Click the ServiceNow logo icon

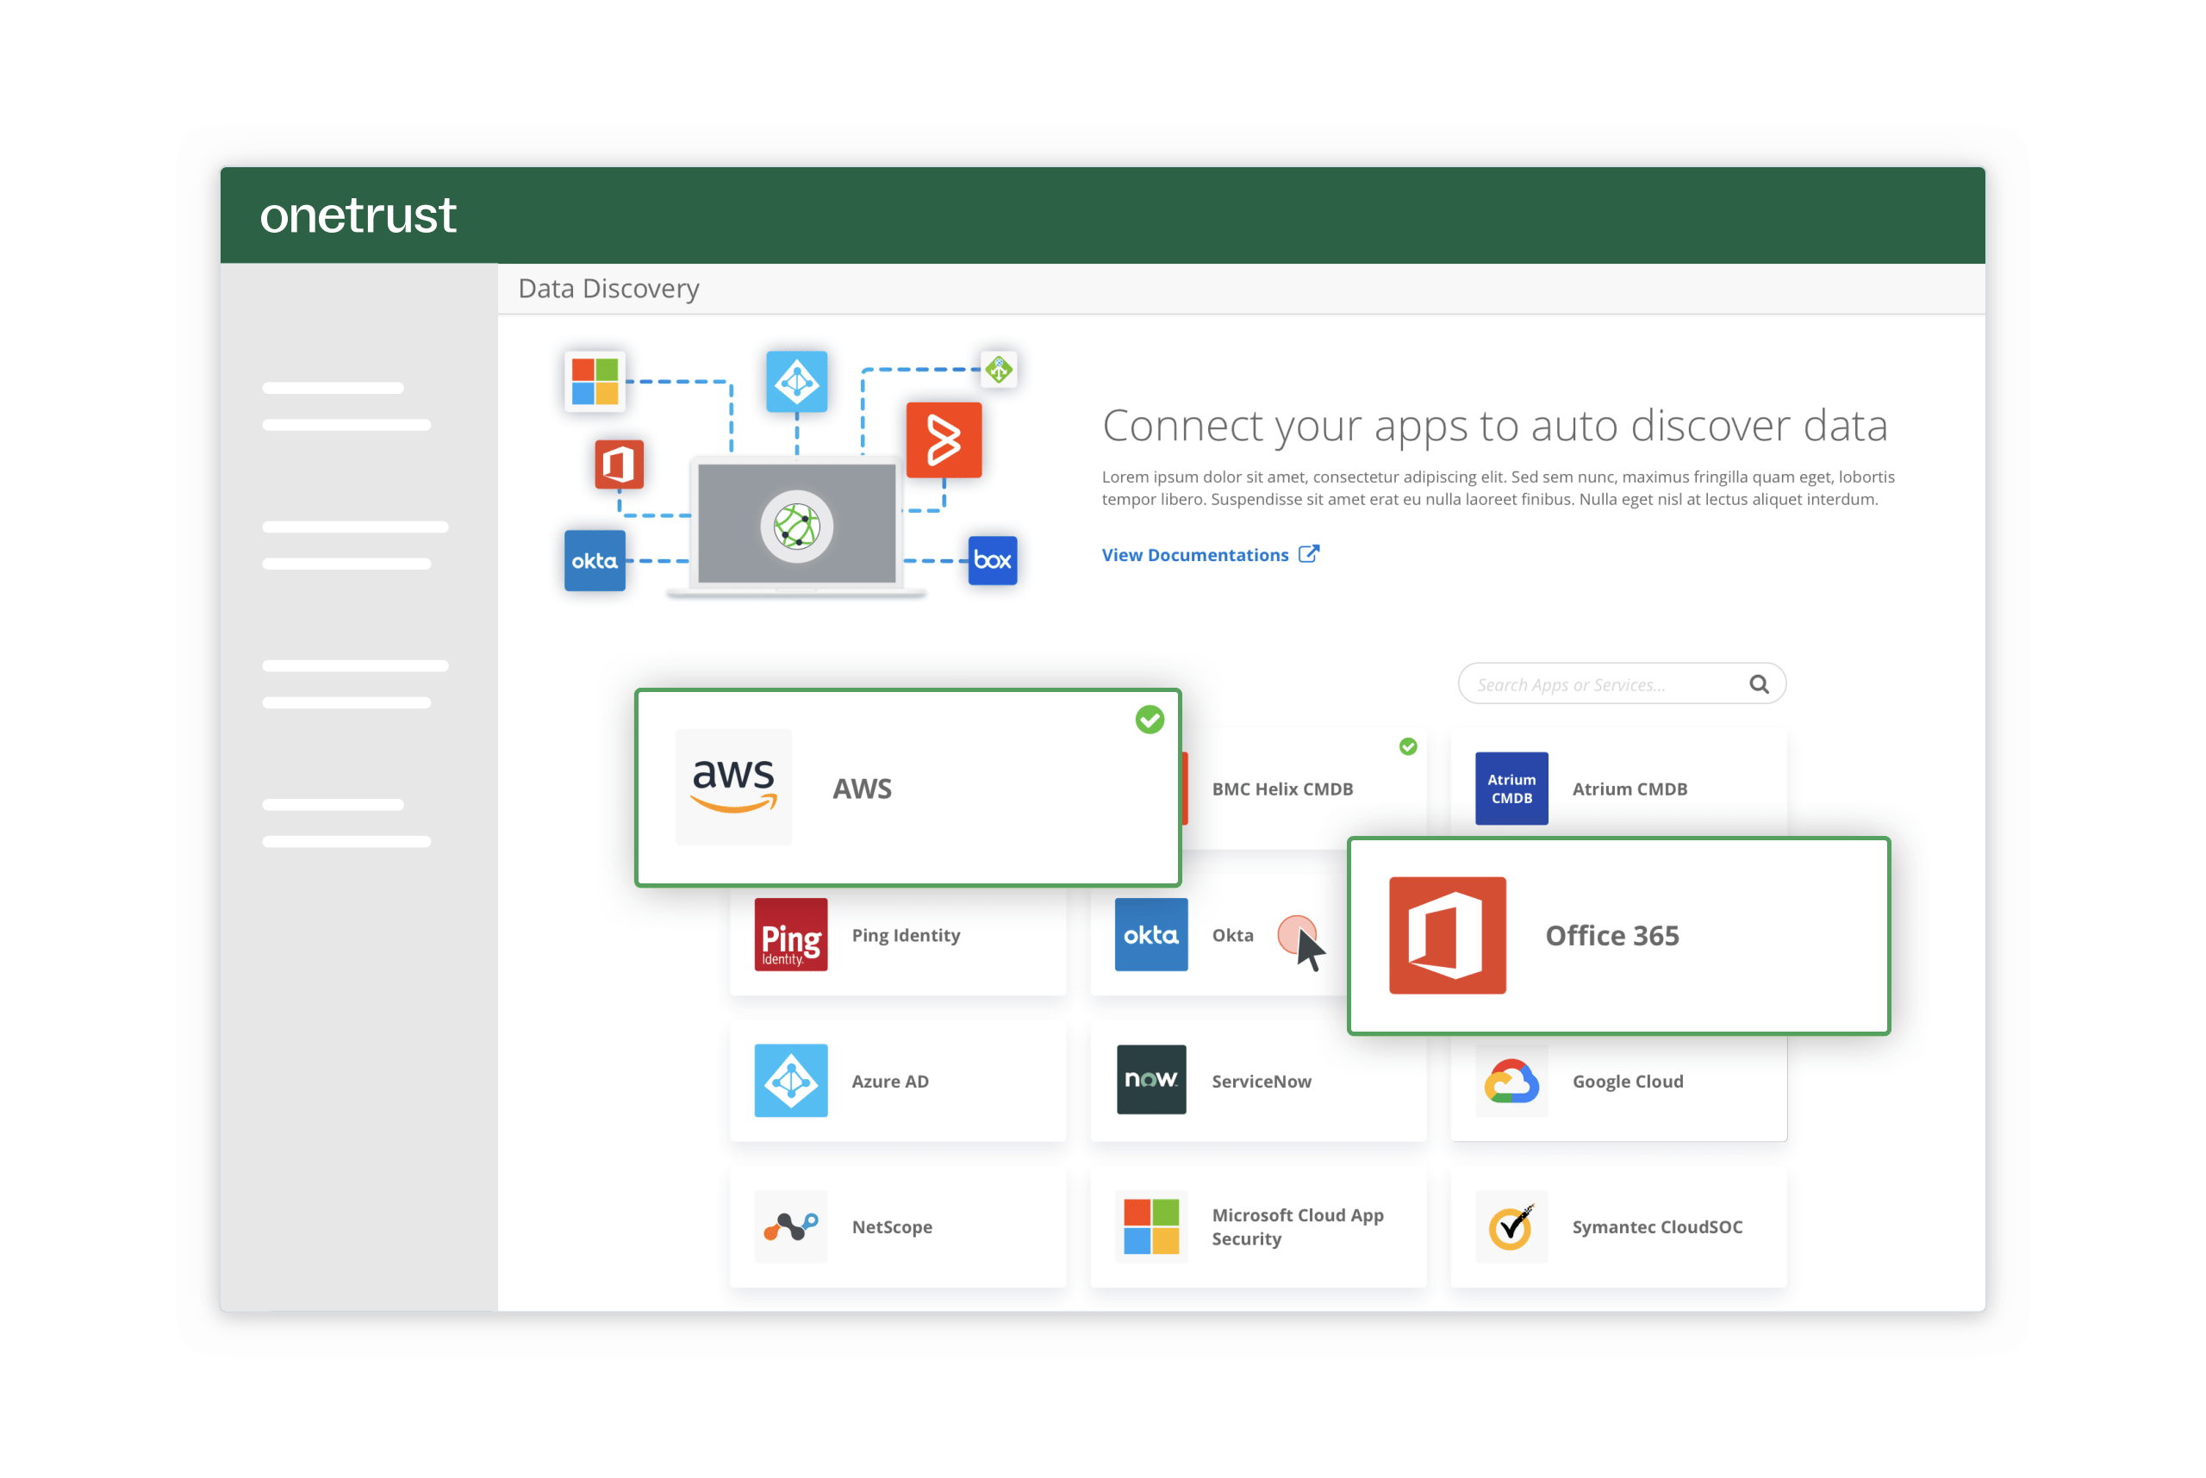pyautogui.click(x=1150, y=1079)
